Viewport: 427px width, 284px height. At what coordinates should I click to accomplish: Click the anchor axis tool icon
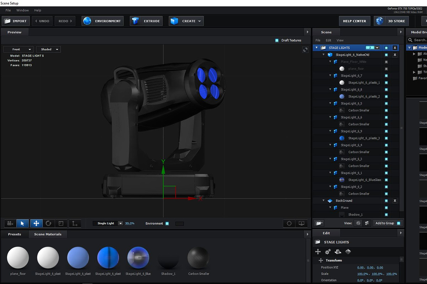pyautogui.click(x=75, y=223)
